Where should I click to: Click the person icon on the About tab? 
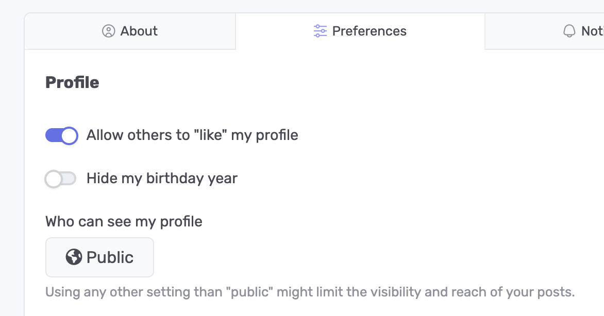(x=108, y=31)
